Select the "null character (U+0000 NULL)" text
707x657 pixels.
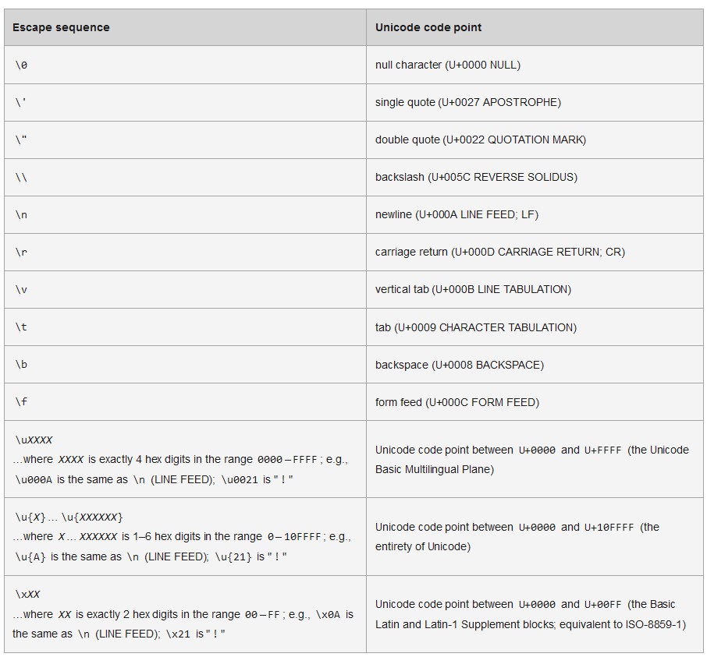point(447,65)
